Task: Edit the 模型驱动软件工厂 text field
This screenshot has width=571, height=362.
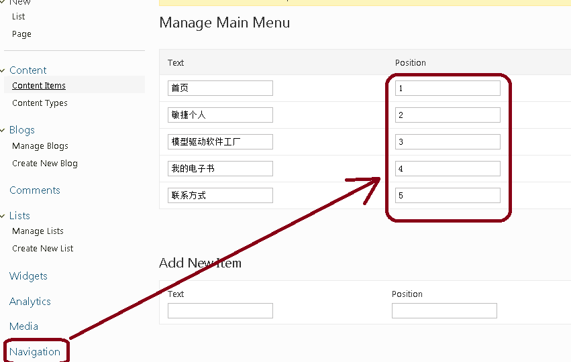Action: 220,142
